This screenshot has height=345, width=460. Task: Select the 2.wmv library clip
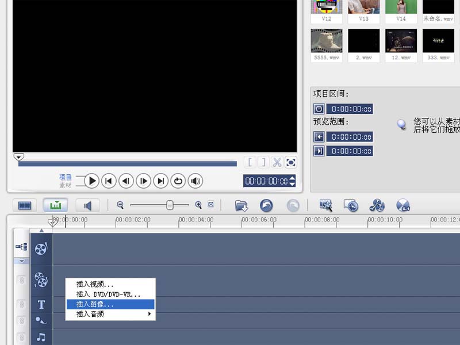point(364,45)
